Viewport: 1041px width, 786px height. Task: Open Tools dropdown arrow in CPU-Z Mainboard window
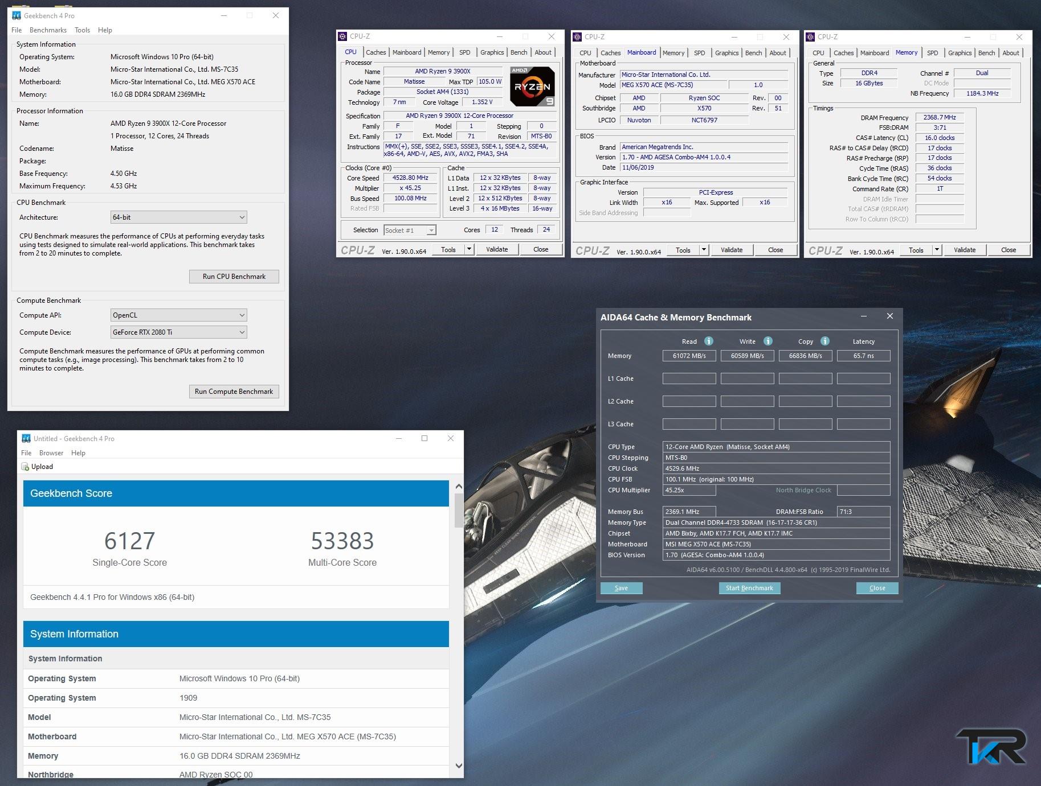click(704, 250)
